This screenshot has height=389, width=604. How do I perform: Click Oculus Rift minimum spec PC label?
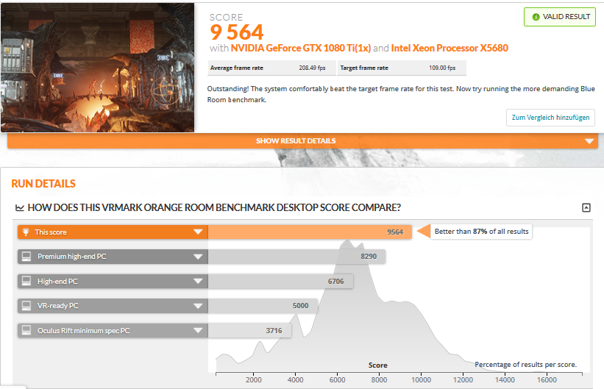pos(83,331)
